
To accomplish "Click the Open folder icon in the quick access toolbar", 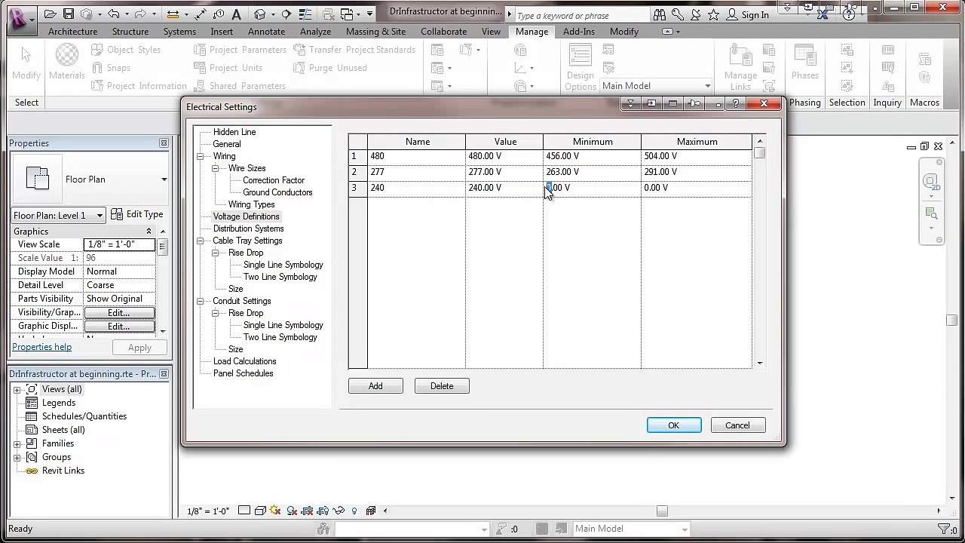I will coord(51,14).
